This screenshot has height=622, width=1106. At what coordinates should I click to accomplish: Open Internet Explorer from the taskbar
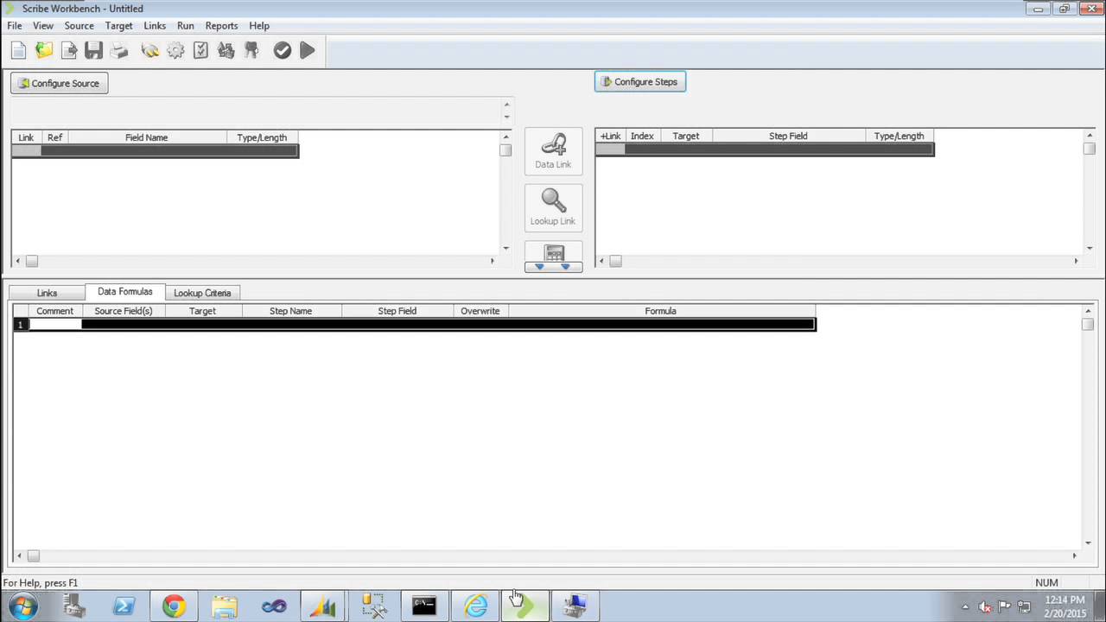pos(475,606)
